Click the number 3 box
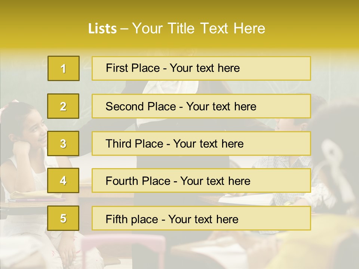Image resolution: width=359 pixels, height=269 pixels. click(x=63, y=143)
